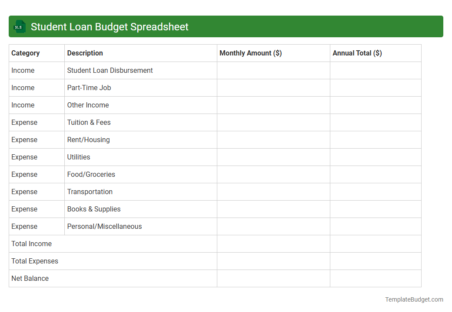Screen dimensions: 452x312
Task: Select the Books & Supplies row
Action: [94, 209]
